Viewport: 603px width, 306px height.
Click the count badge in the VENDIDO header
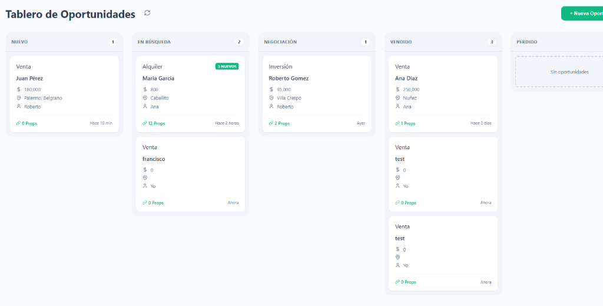(x=492, y=42)
